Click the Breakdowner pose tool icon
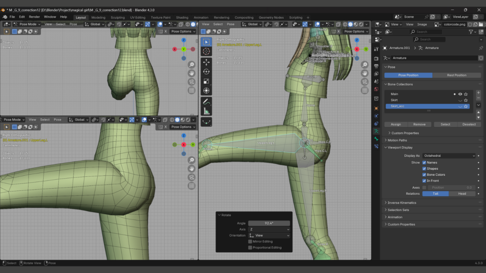The width and height of the screenshot is (486, 273). click(206, 122)
